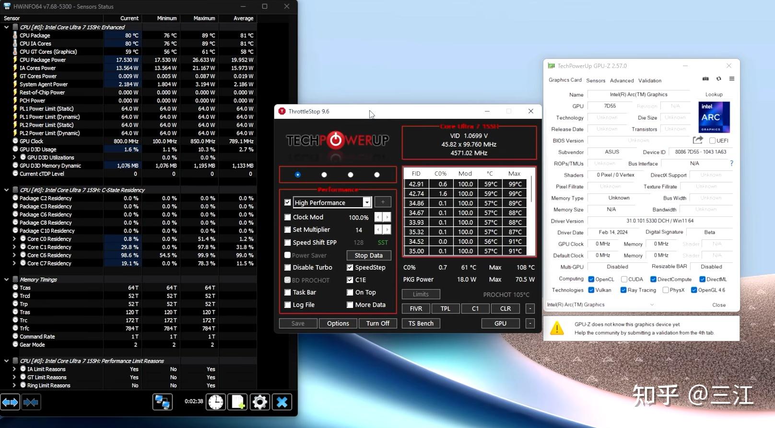Click the PL1 Power Limit (Static) lightning icon
The height and width of the screenshot is (428, 775).
pyautogui.click(x=15, y=109)
